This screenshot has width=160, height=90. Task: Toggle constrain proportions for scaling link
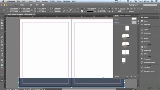48,10
